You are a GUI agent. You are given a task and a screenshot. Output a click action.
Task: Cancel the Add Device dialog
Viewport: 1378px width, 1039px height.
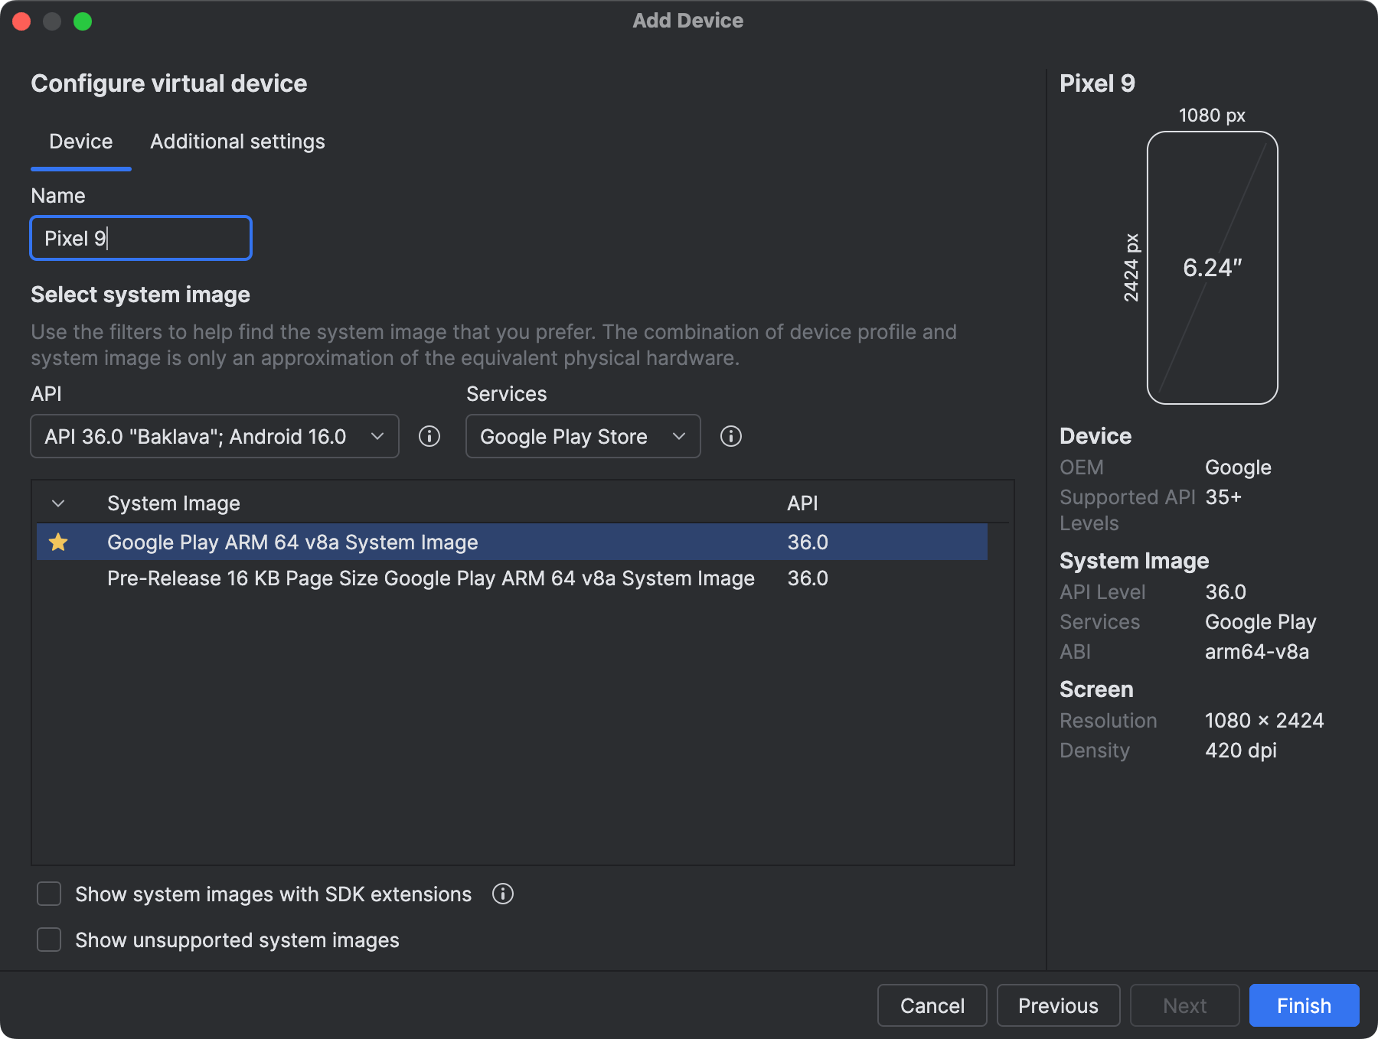pyautogui.click(x=932, y=1005)
